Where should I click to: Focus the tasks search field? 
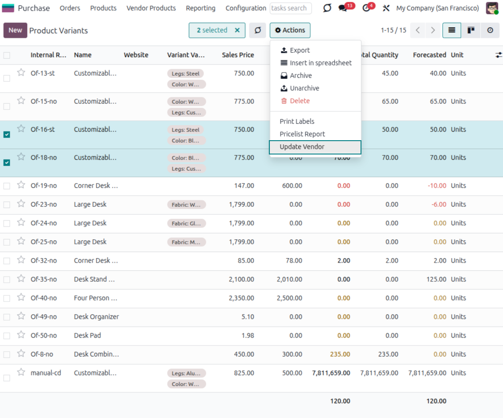click(290, 8)
